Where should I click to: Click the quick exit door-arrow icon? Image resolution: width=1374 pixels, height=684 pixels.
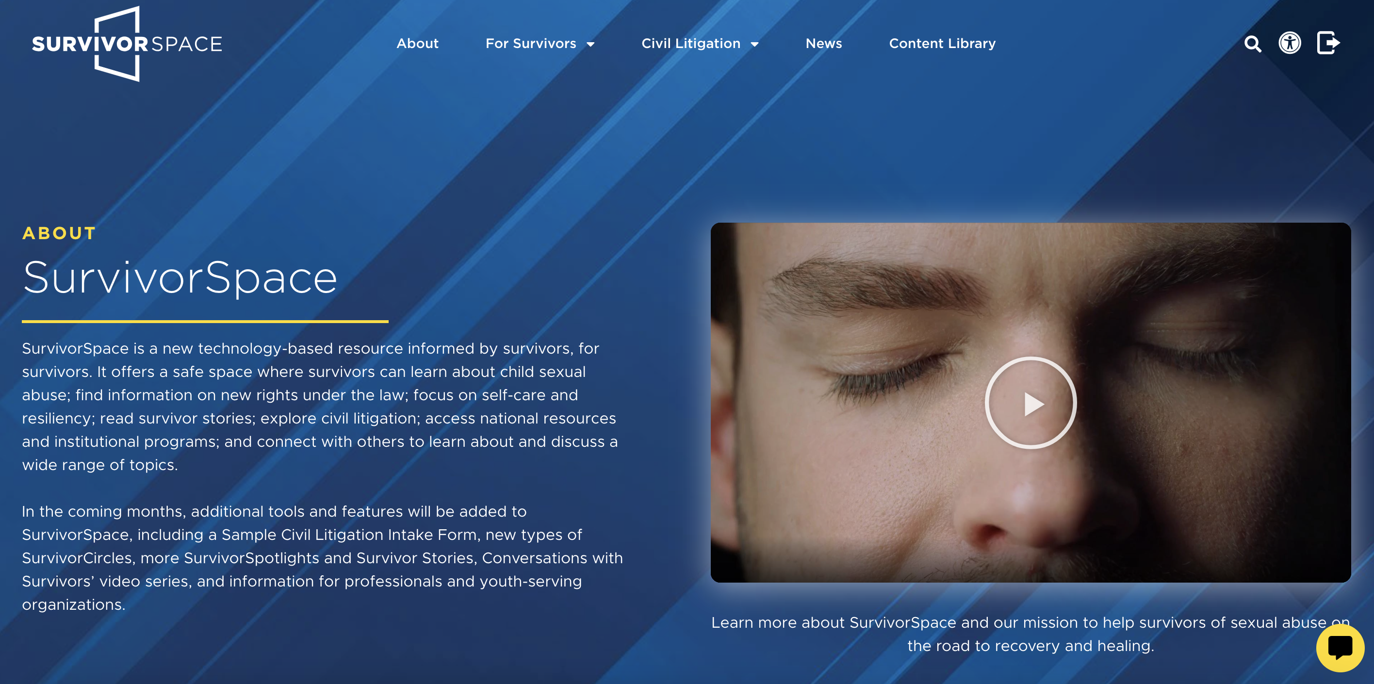[x=1328, y=43]
